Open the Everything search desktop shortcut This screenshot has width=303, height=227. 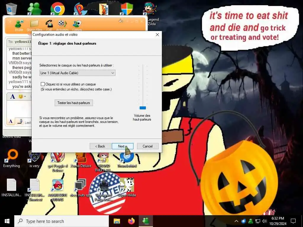point(12,158)
